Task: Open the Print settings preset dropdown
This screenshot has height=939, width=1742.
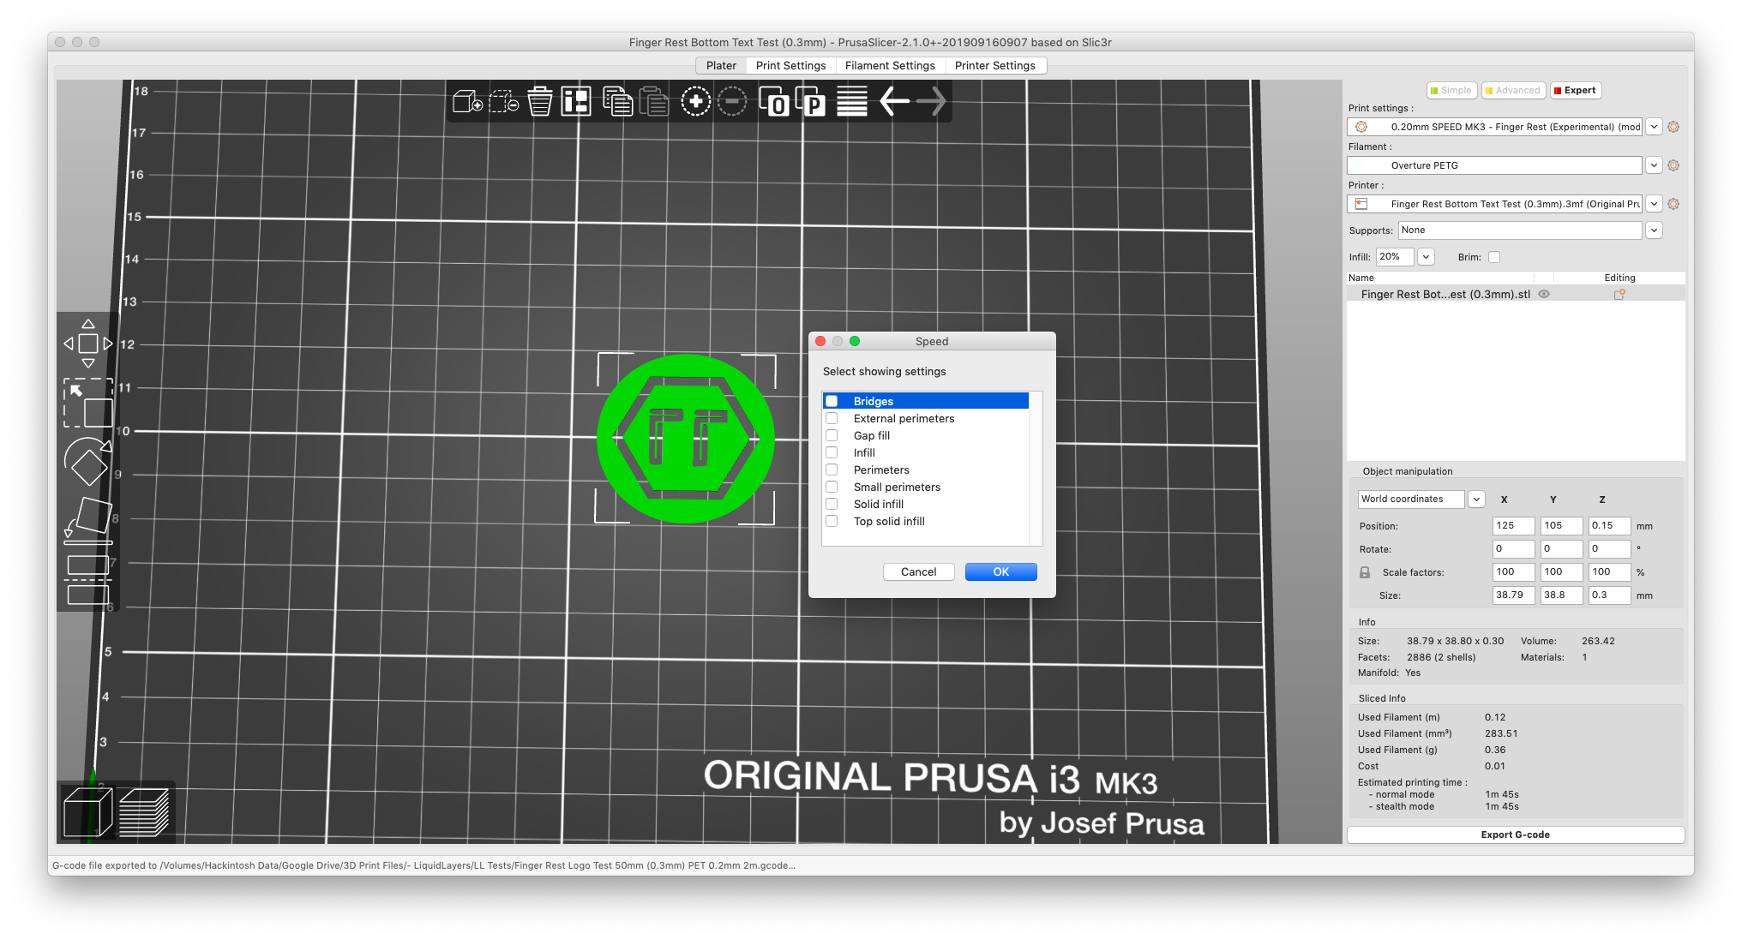Action: [1654, 127]
